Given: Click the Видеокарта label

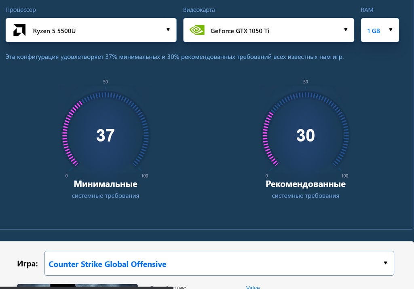Looking at the screenshot, I should pos(199,10).
